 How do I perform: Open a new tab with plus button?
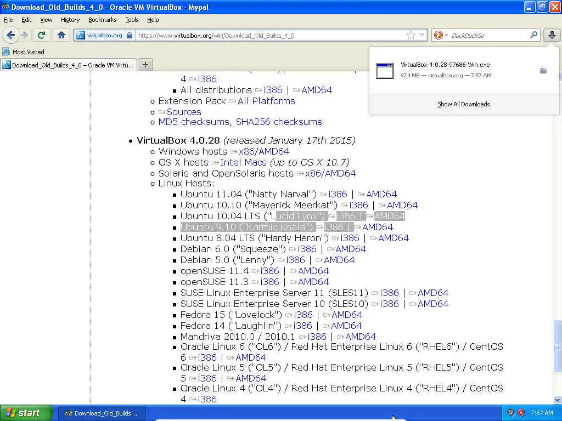pos(145,65)
